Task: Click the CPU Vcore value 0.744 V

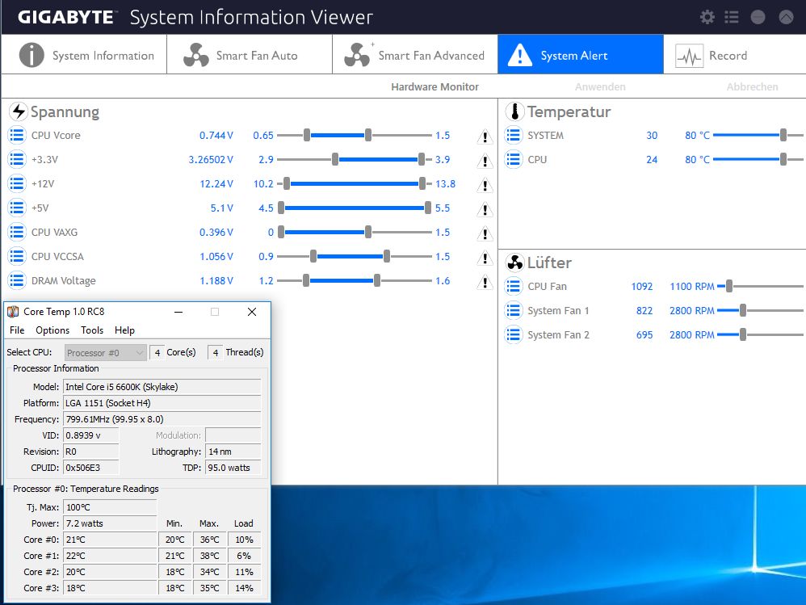Action: point(216,135)
